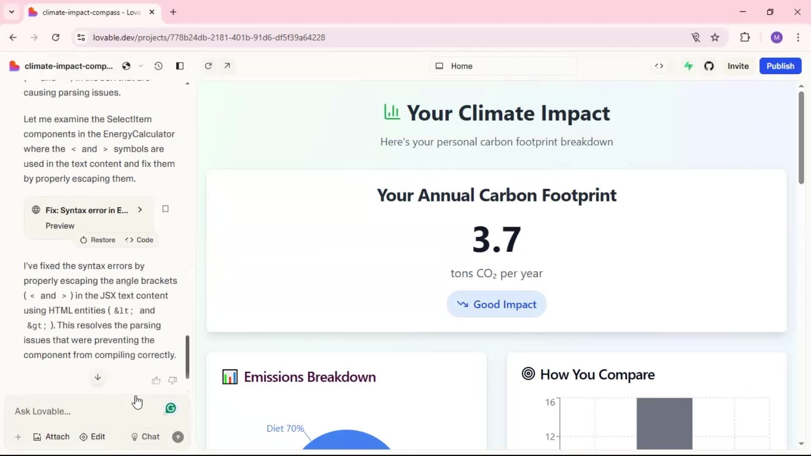The width and height of the screenshot is (811, 456).
Task: Give thumbs down to the response
Action: click(172, 380)
